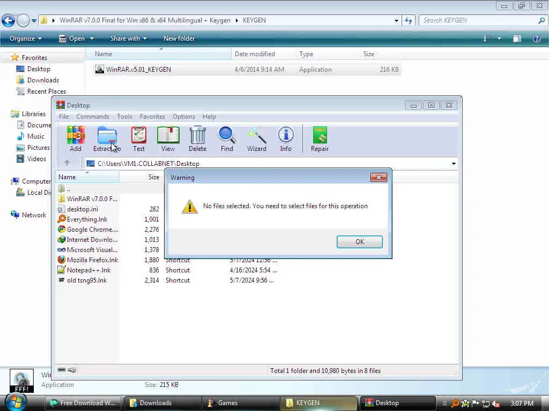Click the muted volume tray icon
Screen dimensions: 549x411
496,404
